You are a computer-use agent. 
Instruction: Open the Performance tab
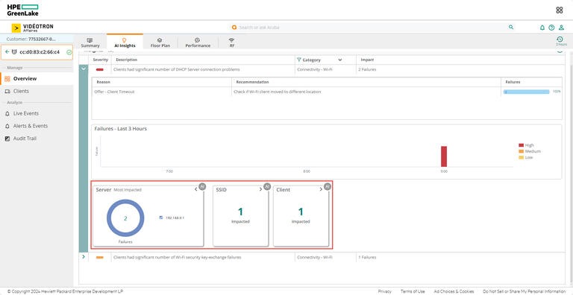point(198,42)
